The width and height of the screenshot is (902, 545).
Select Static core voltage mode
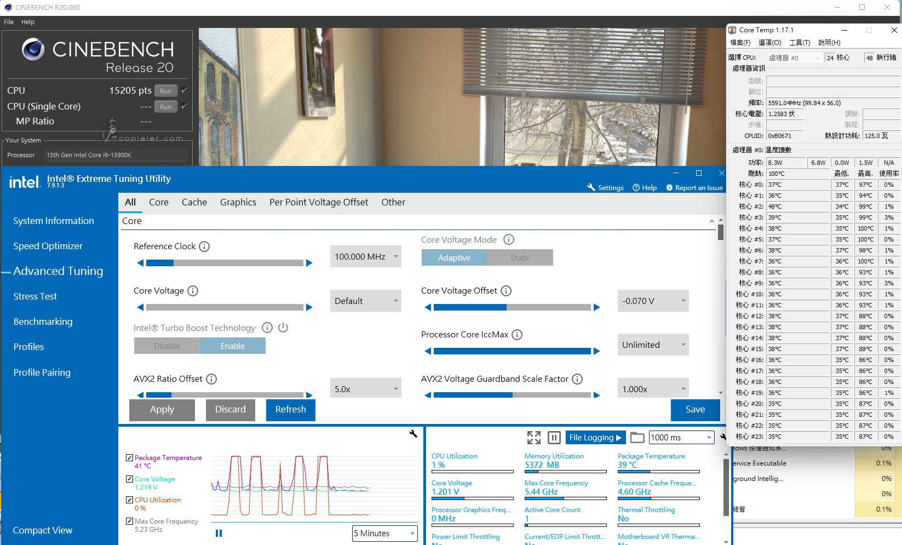click(520, 257)
